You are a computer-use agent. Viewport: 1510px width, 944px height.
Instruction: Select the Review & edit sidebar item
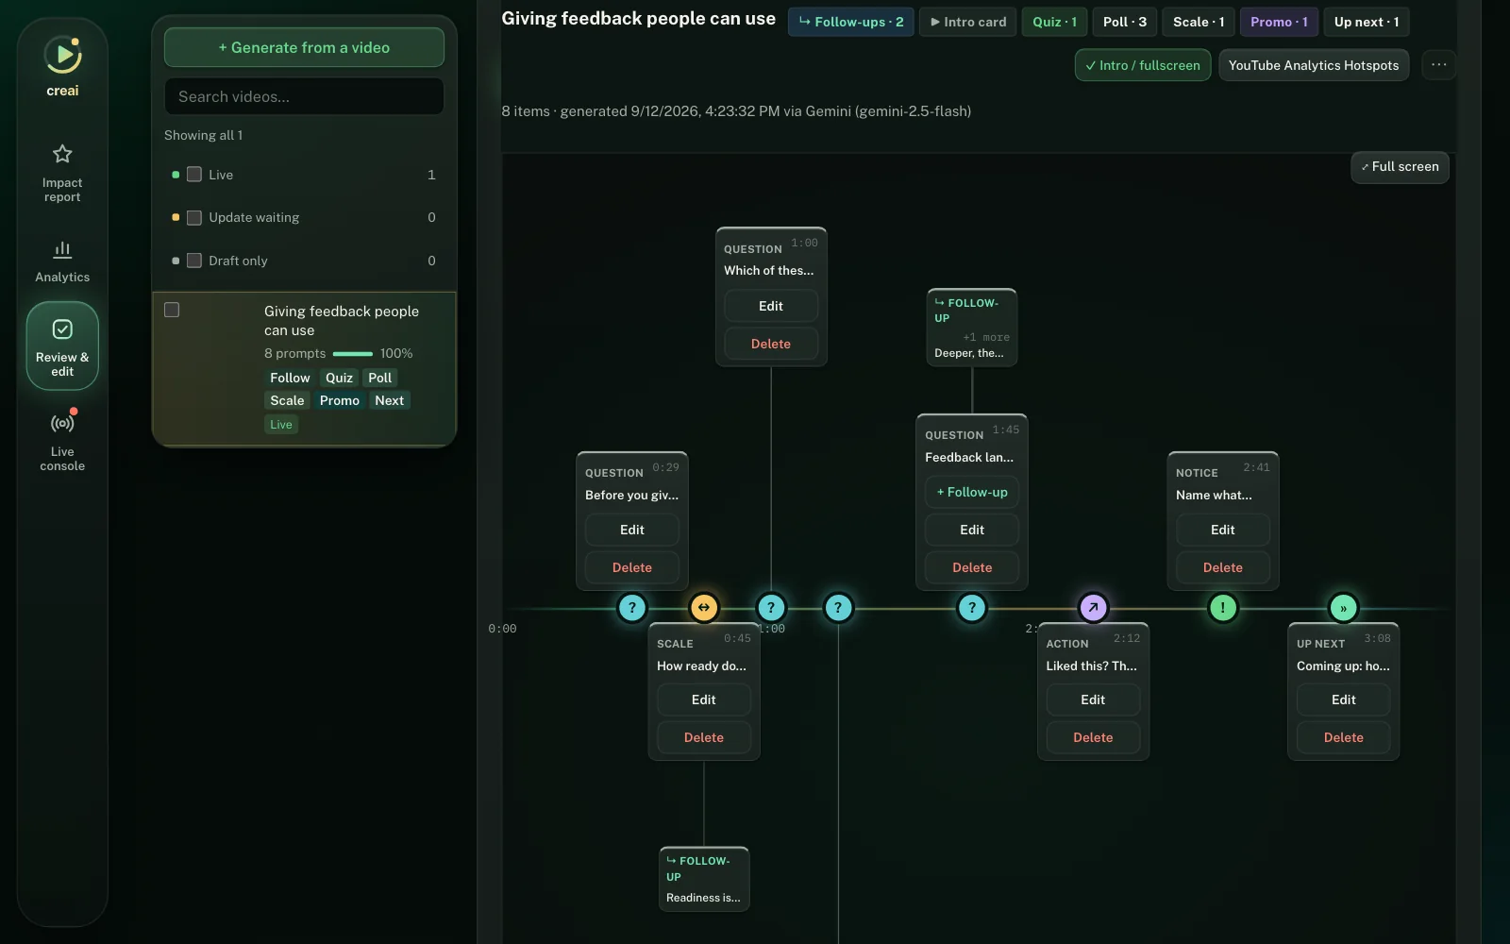tap(62, 346)
